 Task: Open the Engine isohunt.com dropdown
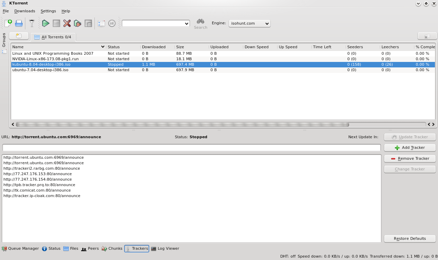pos(249,23)
